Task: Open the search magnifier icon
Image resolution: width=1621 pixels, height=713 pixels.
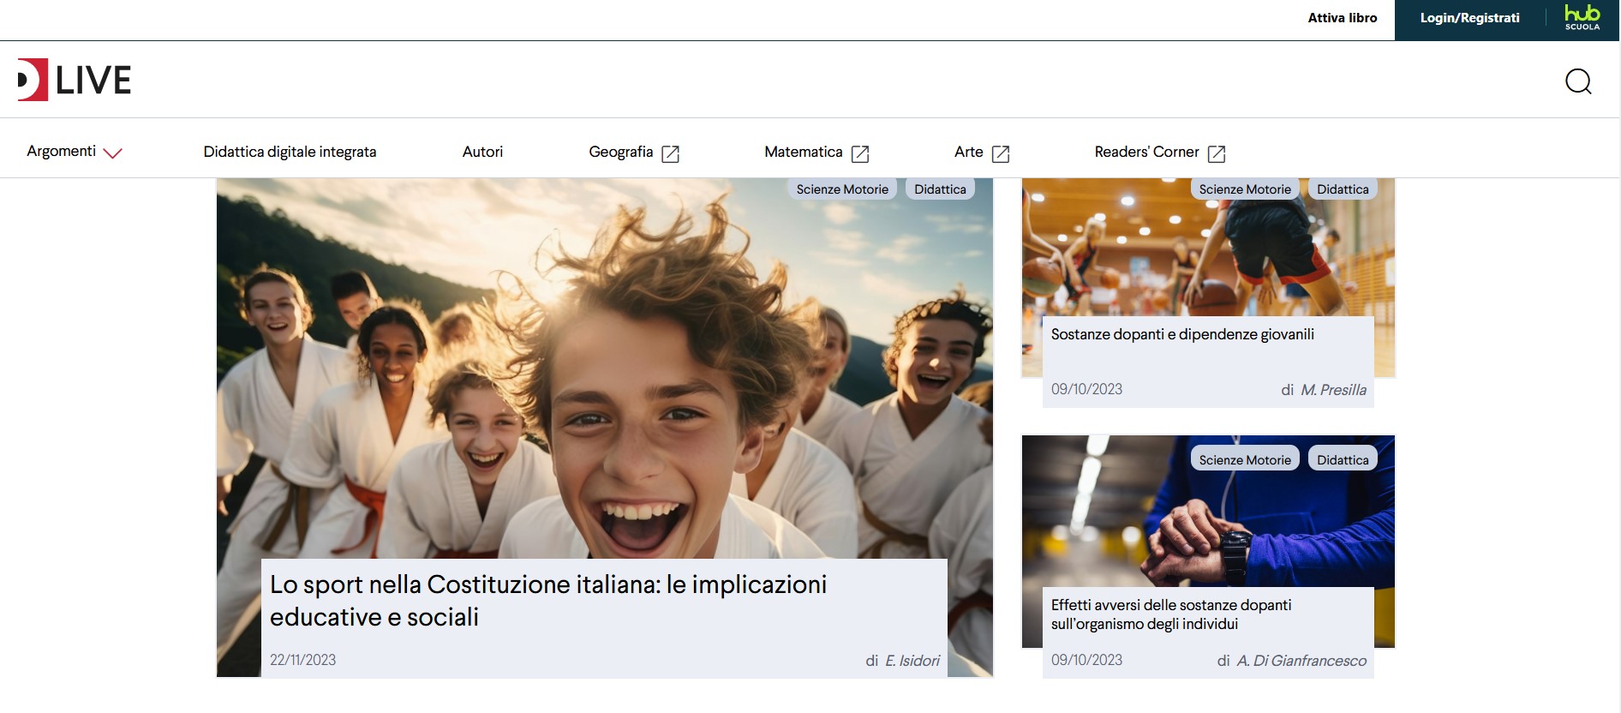Action: click(x=1578, y=81)
